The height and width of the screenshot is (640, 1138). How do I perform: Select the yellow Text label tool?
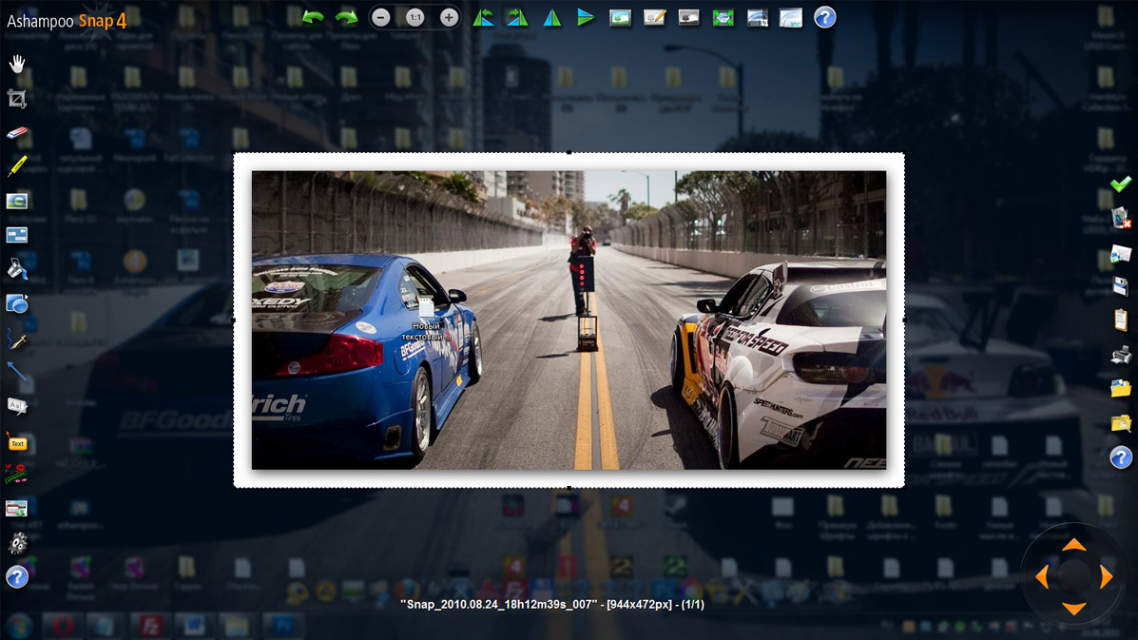click(x=17, y=442)
